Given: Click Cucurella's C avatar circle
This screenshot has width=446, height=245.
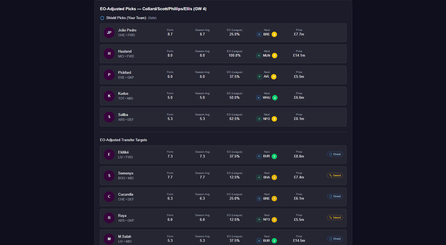Looking at the screenshot, I should click(x=109, y=197).
